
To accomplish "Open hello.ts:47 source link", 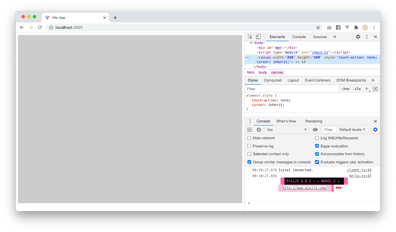I will point(360,176).
